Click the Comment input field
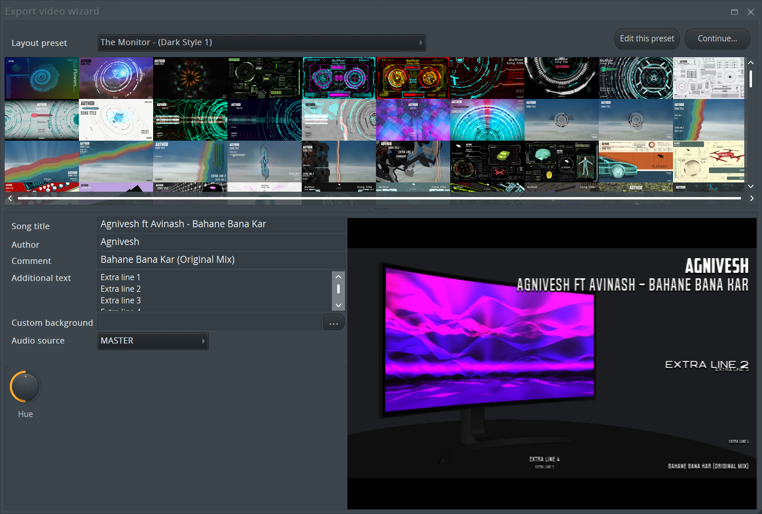 (x=220, y=259)
